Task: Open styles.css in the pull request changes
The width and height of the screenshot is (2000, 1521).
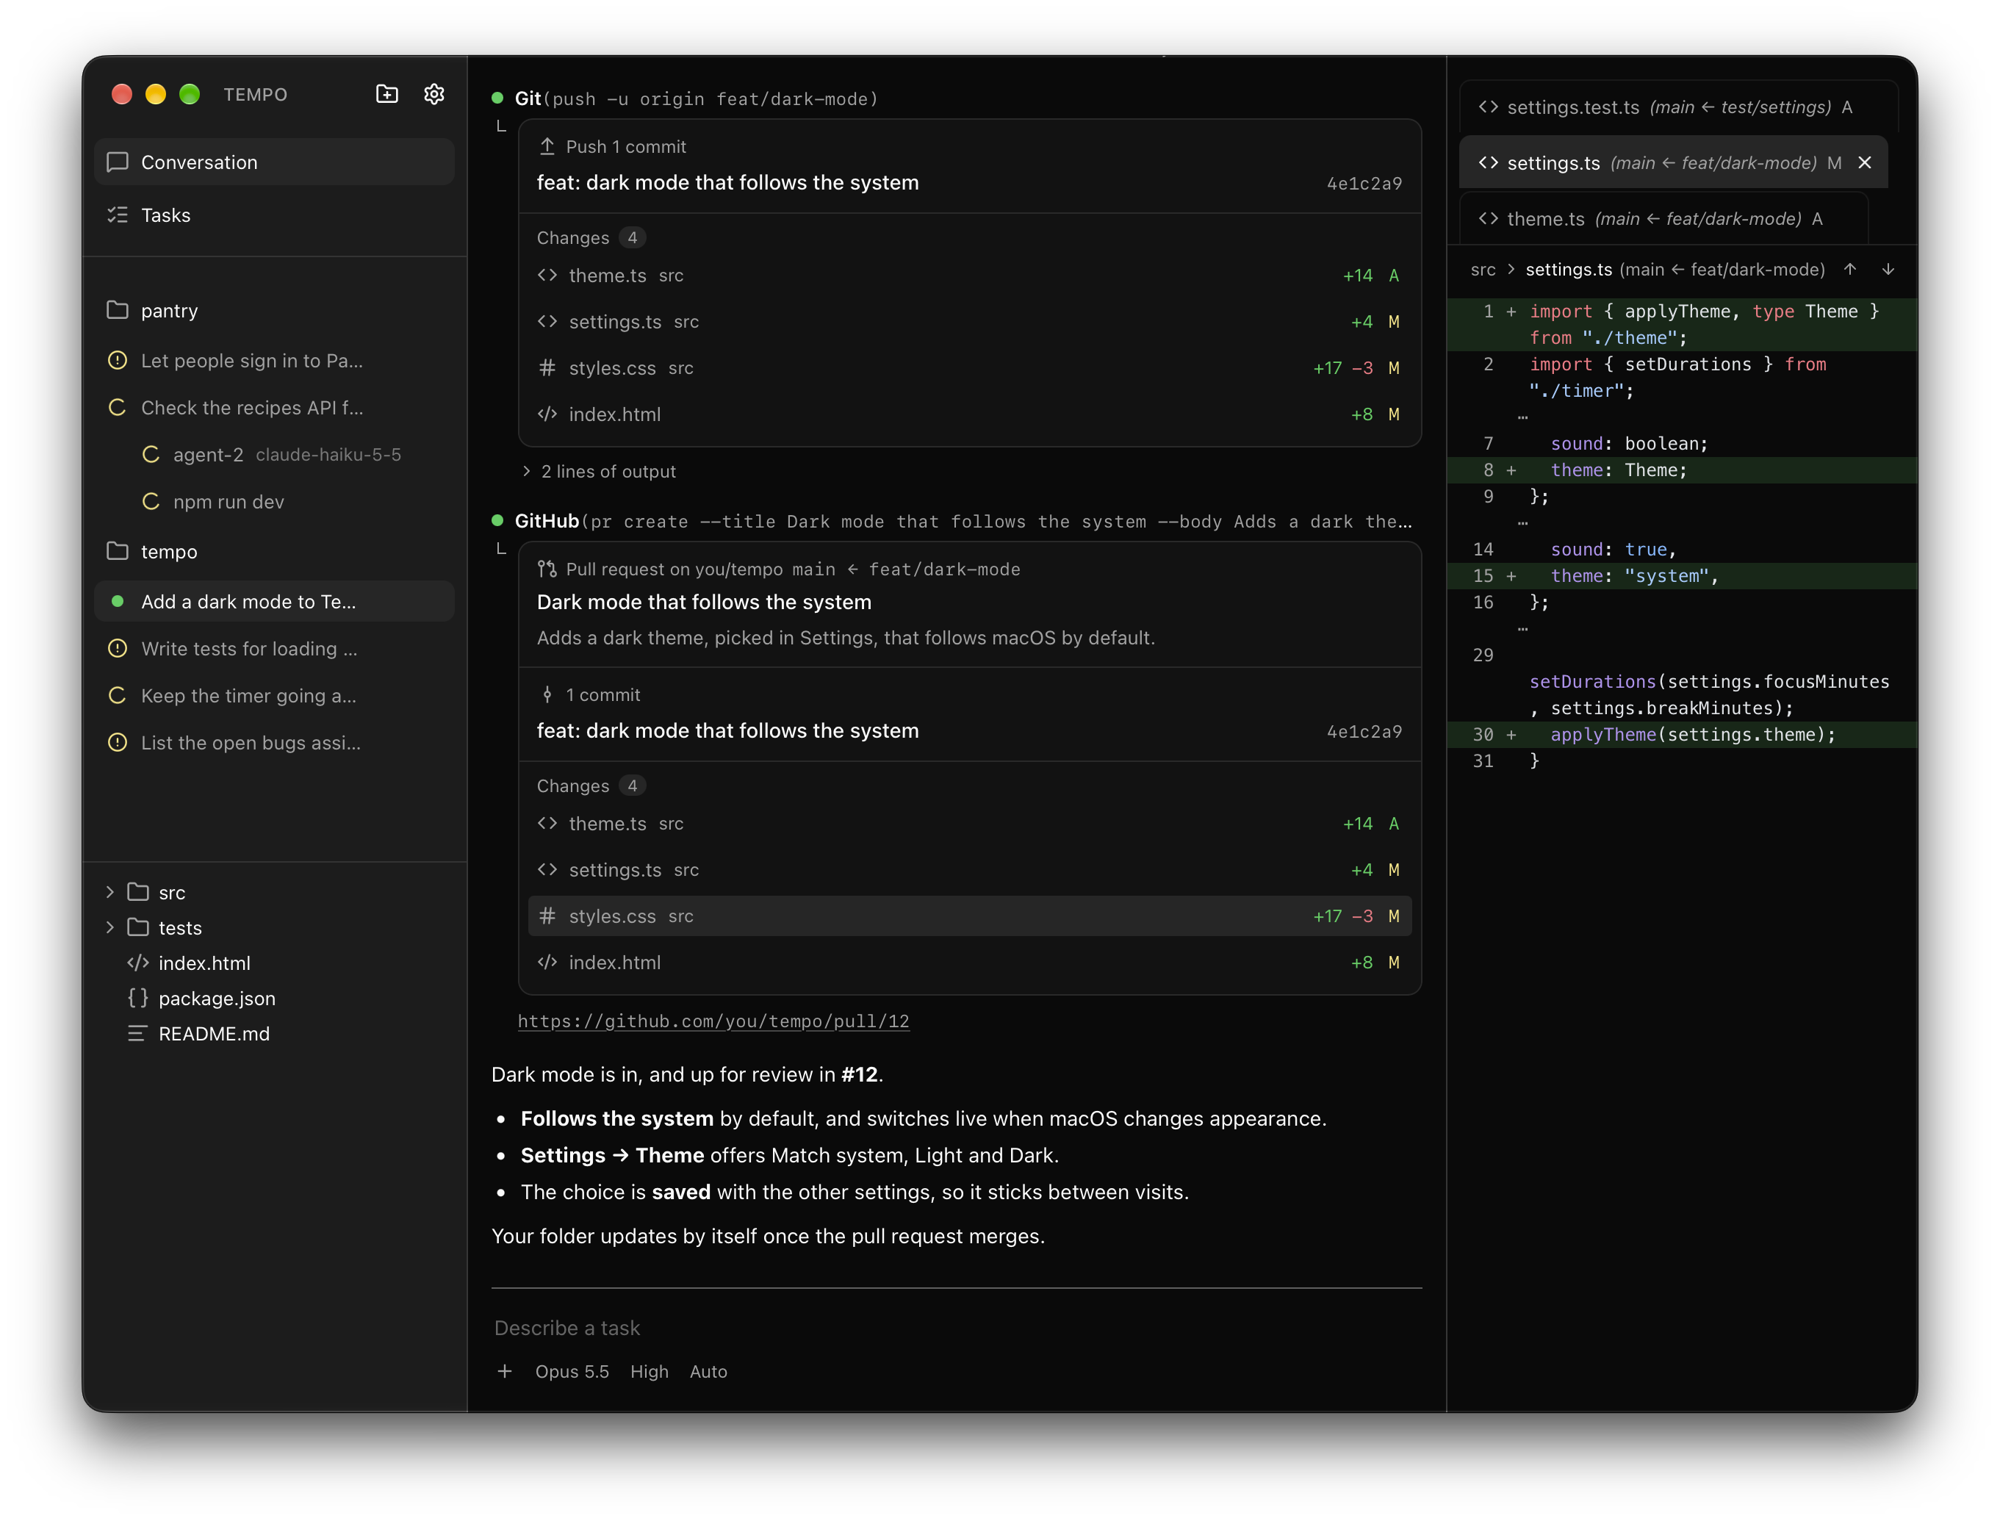Action: (970, 916)
